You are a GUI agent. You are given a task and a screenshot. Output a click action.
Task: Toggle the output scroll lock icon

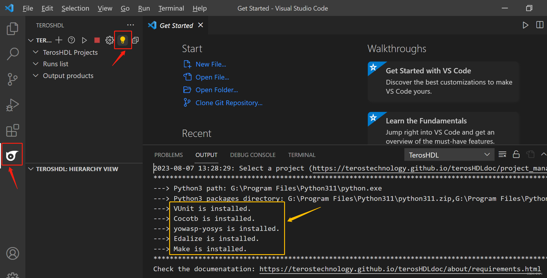click(x=516, y=154)
